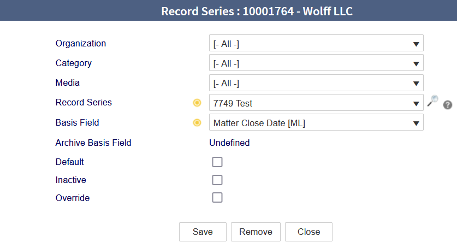Toggle the Override checkbox
The image size is (457, 242).
217,198
